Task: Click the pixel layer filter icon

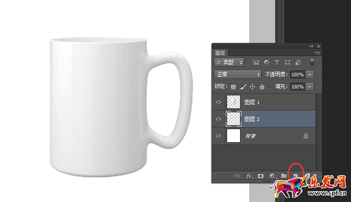Action: coord(256,62)
